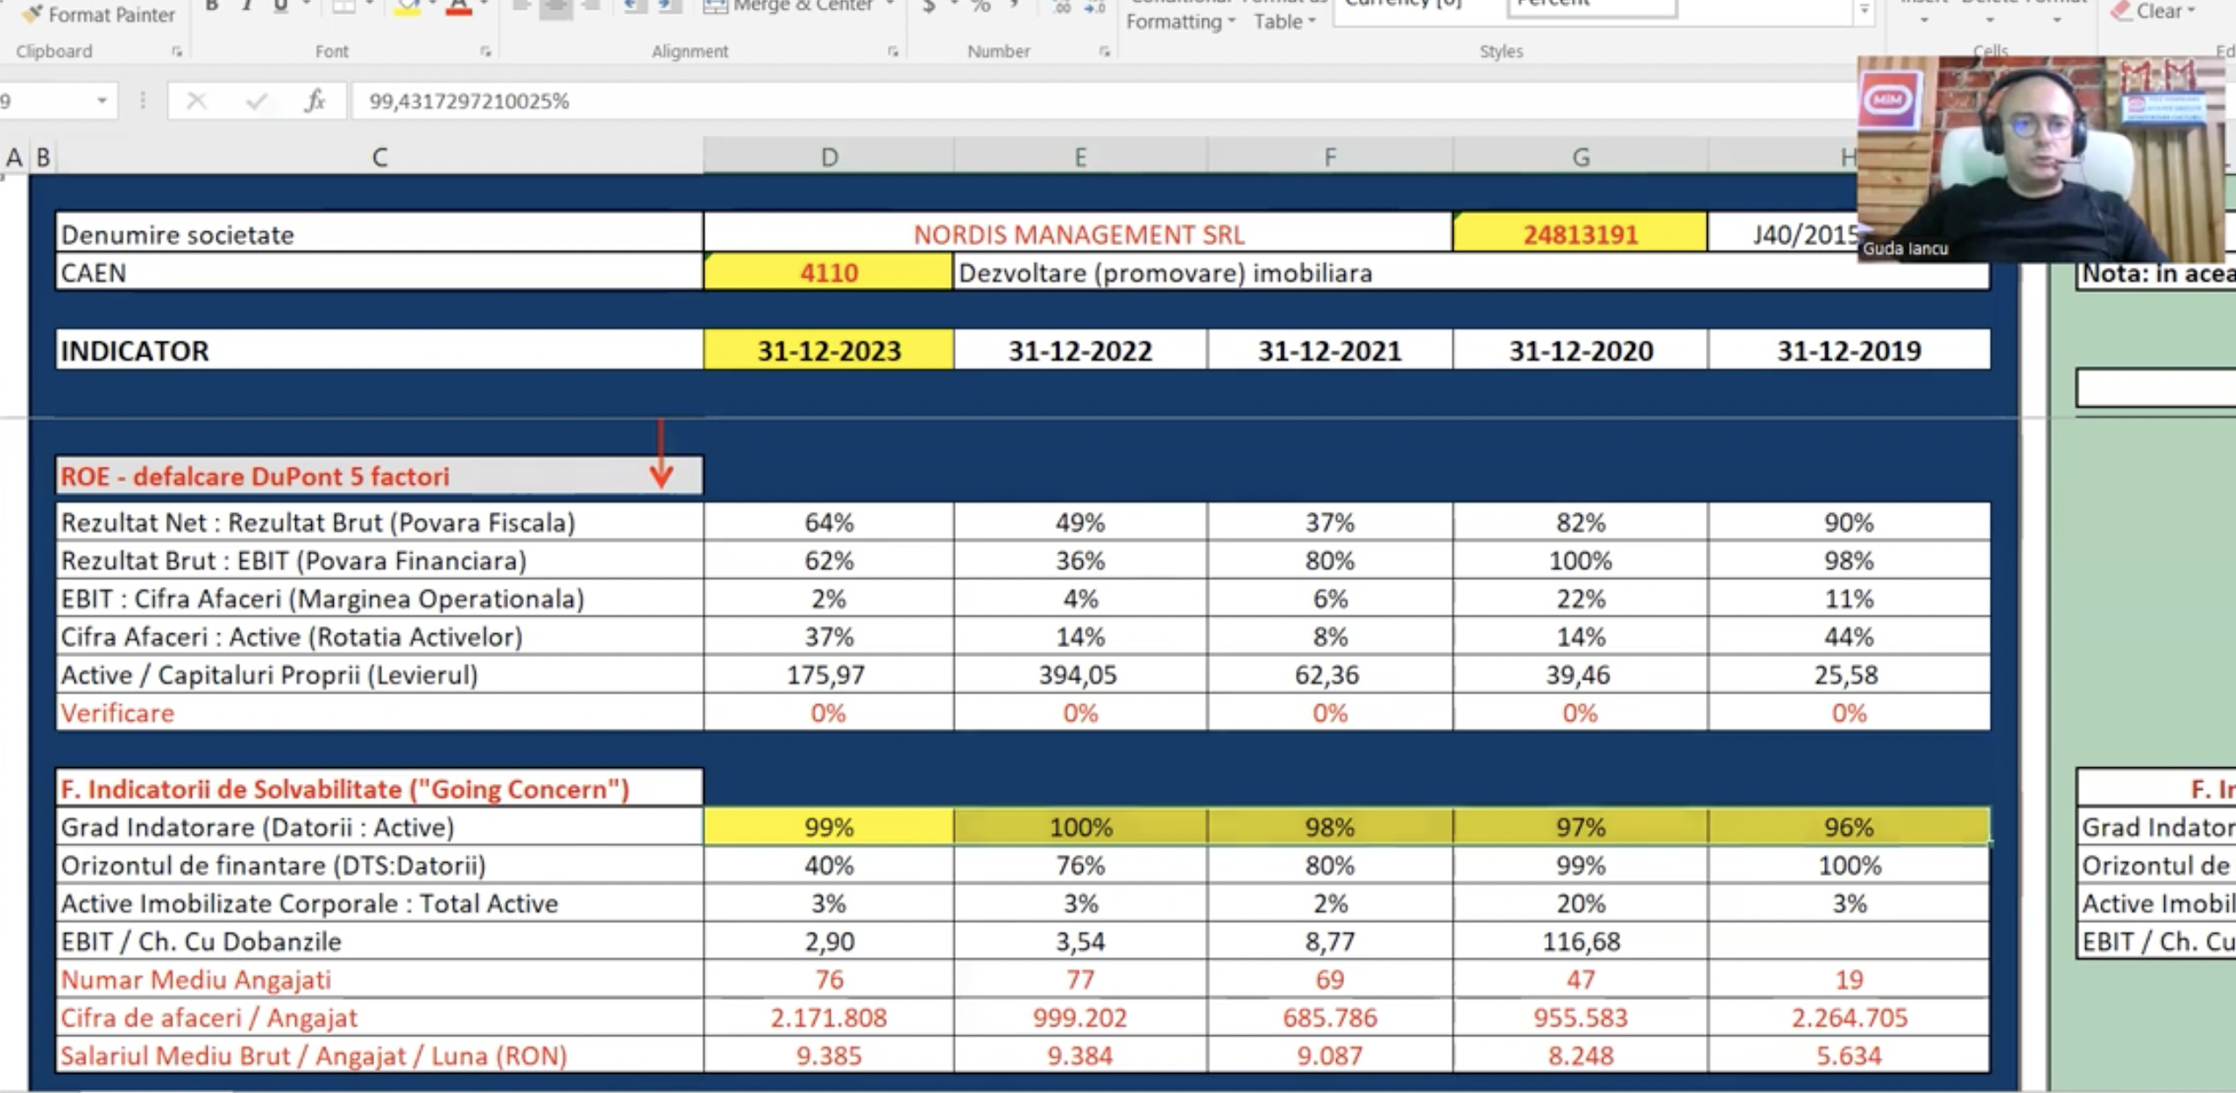Open the Delete cells dropdown arrow
2236x1093 pixels.
(1990, 19)
